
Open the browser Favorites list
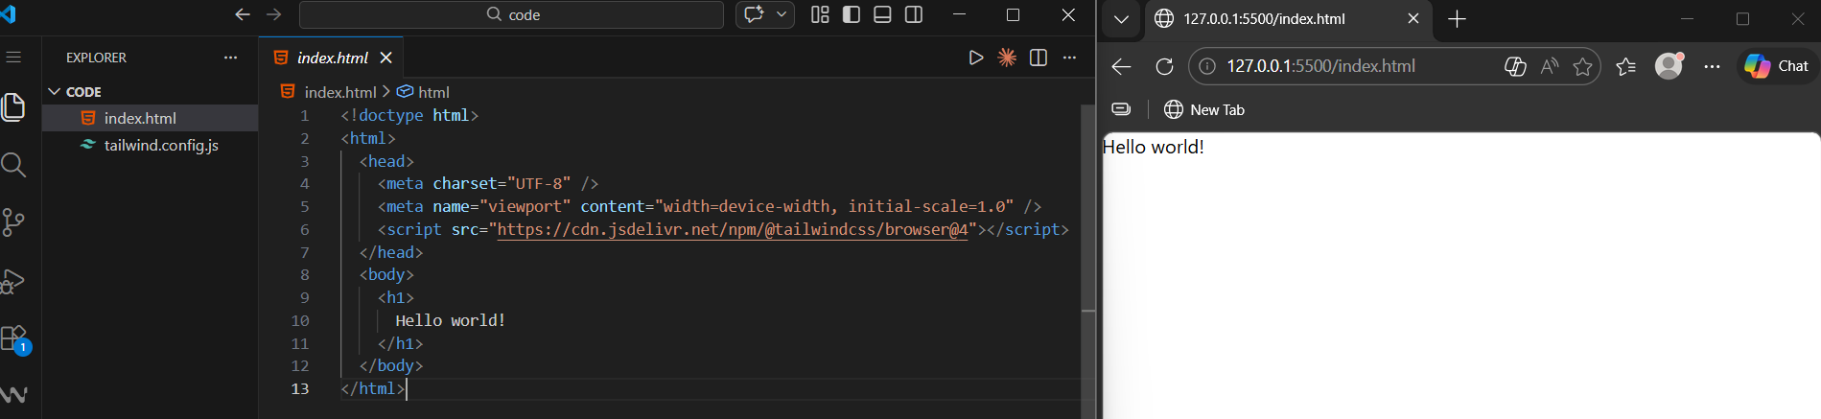coord(1626,66)
